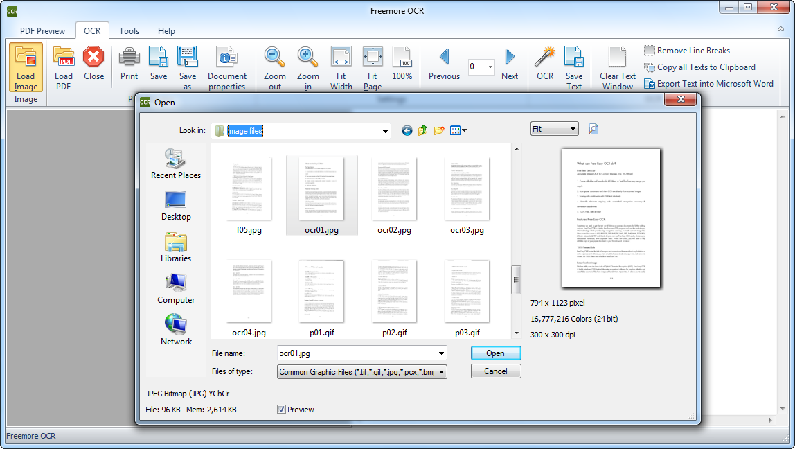Image resolution: width=795 pixels, height=449 pixels.
Task: Switch to the PDF Preview tab
Action: pos(43,31)
